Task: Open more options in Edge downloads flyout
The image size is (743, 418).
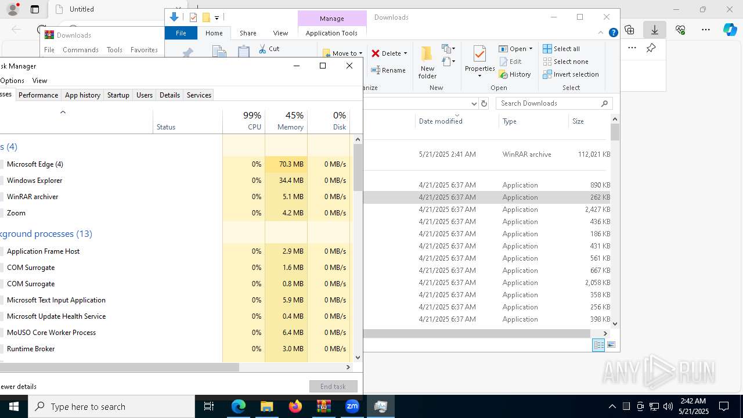Action: click(x=632, y=48)
